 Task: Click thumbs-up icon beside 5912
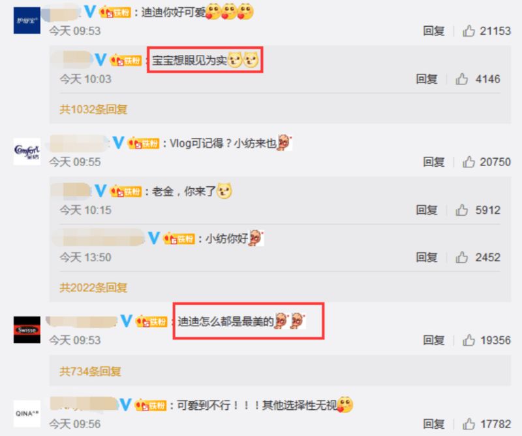(461, 210)
